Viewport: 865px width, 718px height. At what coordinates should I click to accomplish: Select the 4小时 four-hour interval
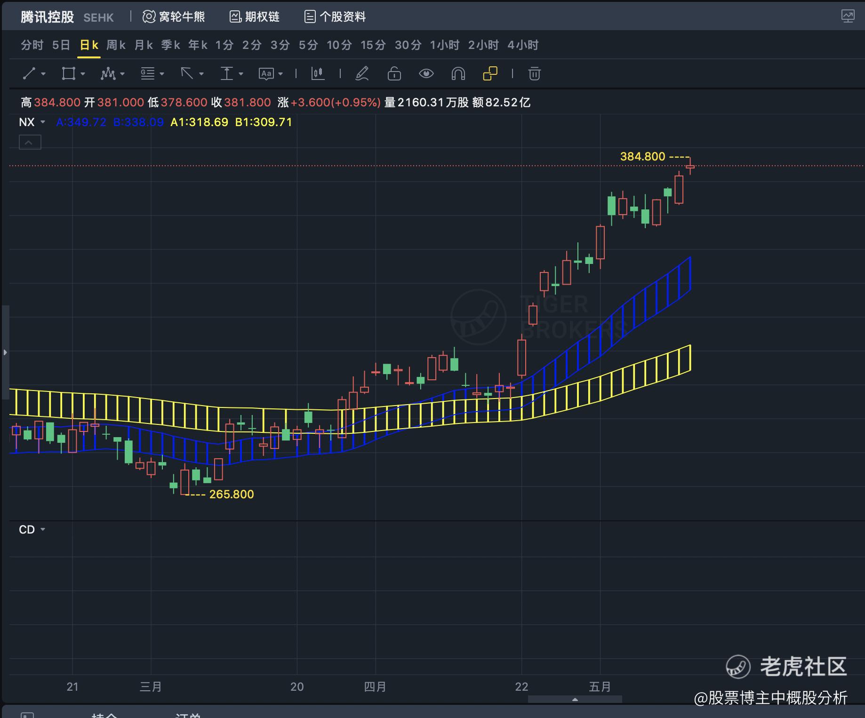[x=523, y=45]
